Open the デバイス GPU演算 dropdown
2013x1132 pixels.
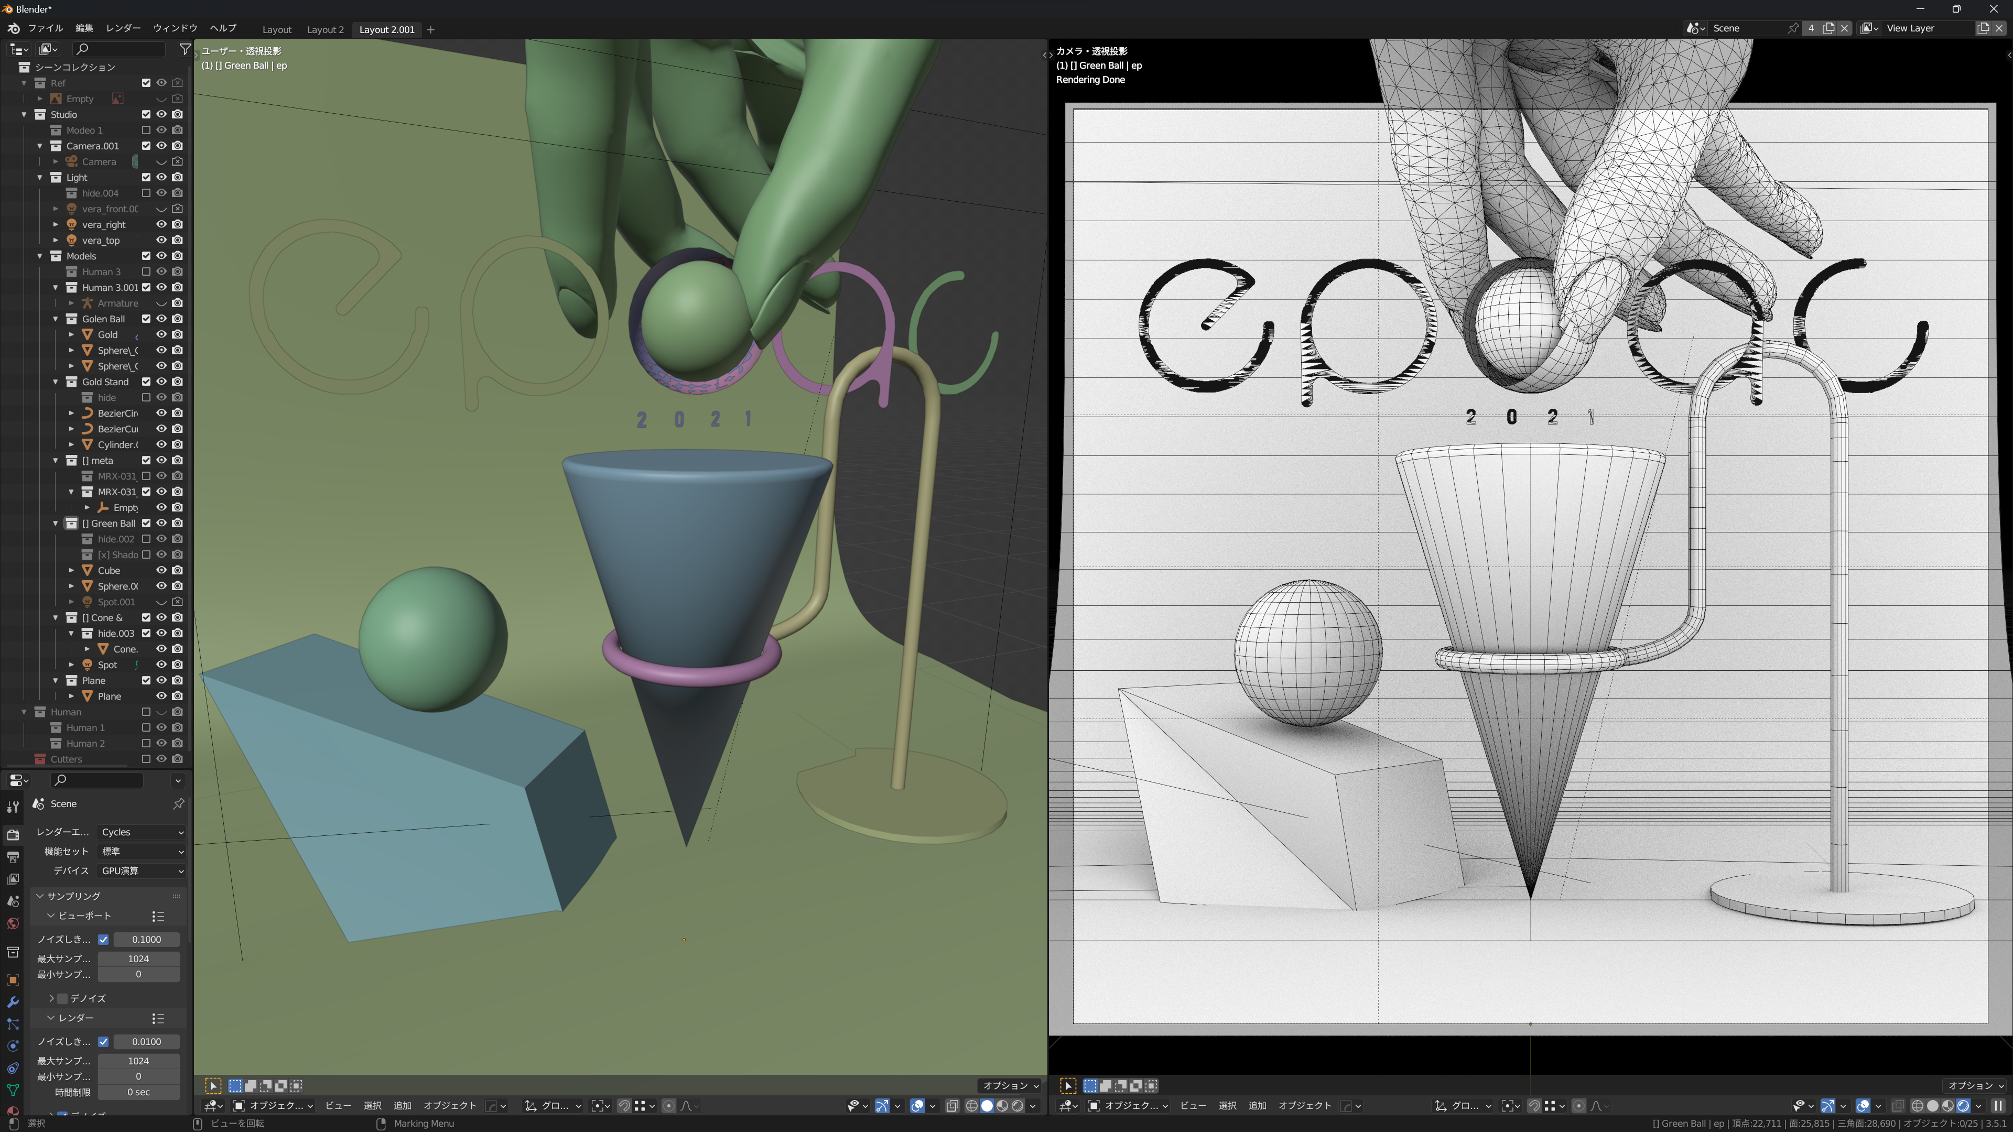click(x=142, y=870)
